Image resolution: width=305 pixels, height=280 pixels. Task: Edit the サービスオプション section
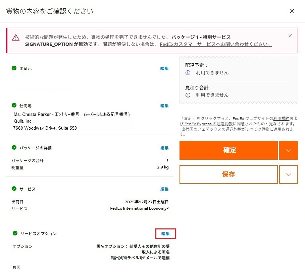[x=165, y=233]
